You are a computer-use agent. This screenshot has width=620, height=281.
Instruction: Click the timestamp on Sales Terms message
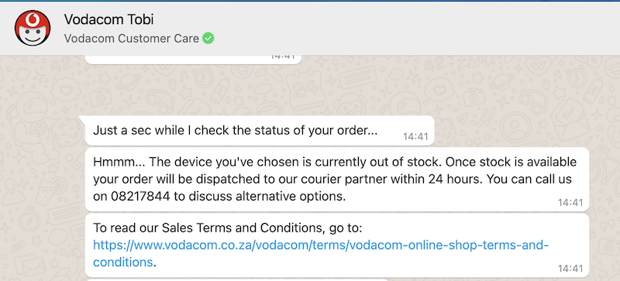[570, 269]
